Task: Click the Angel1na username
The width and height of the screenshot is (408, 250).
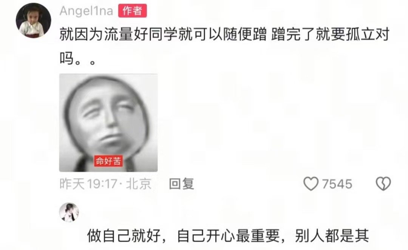Action: tap(87, 11)
